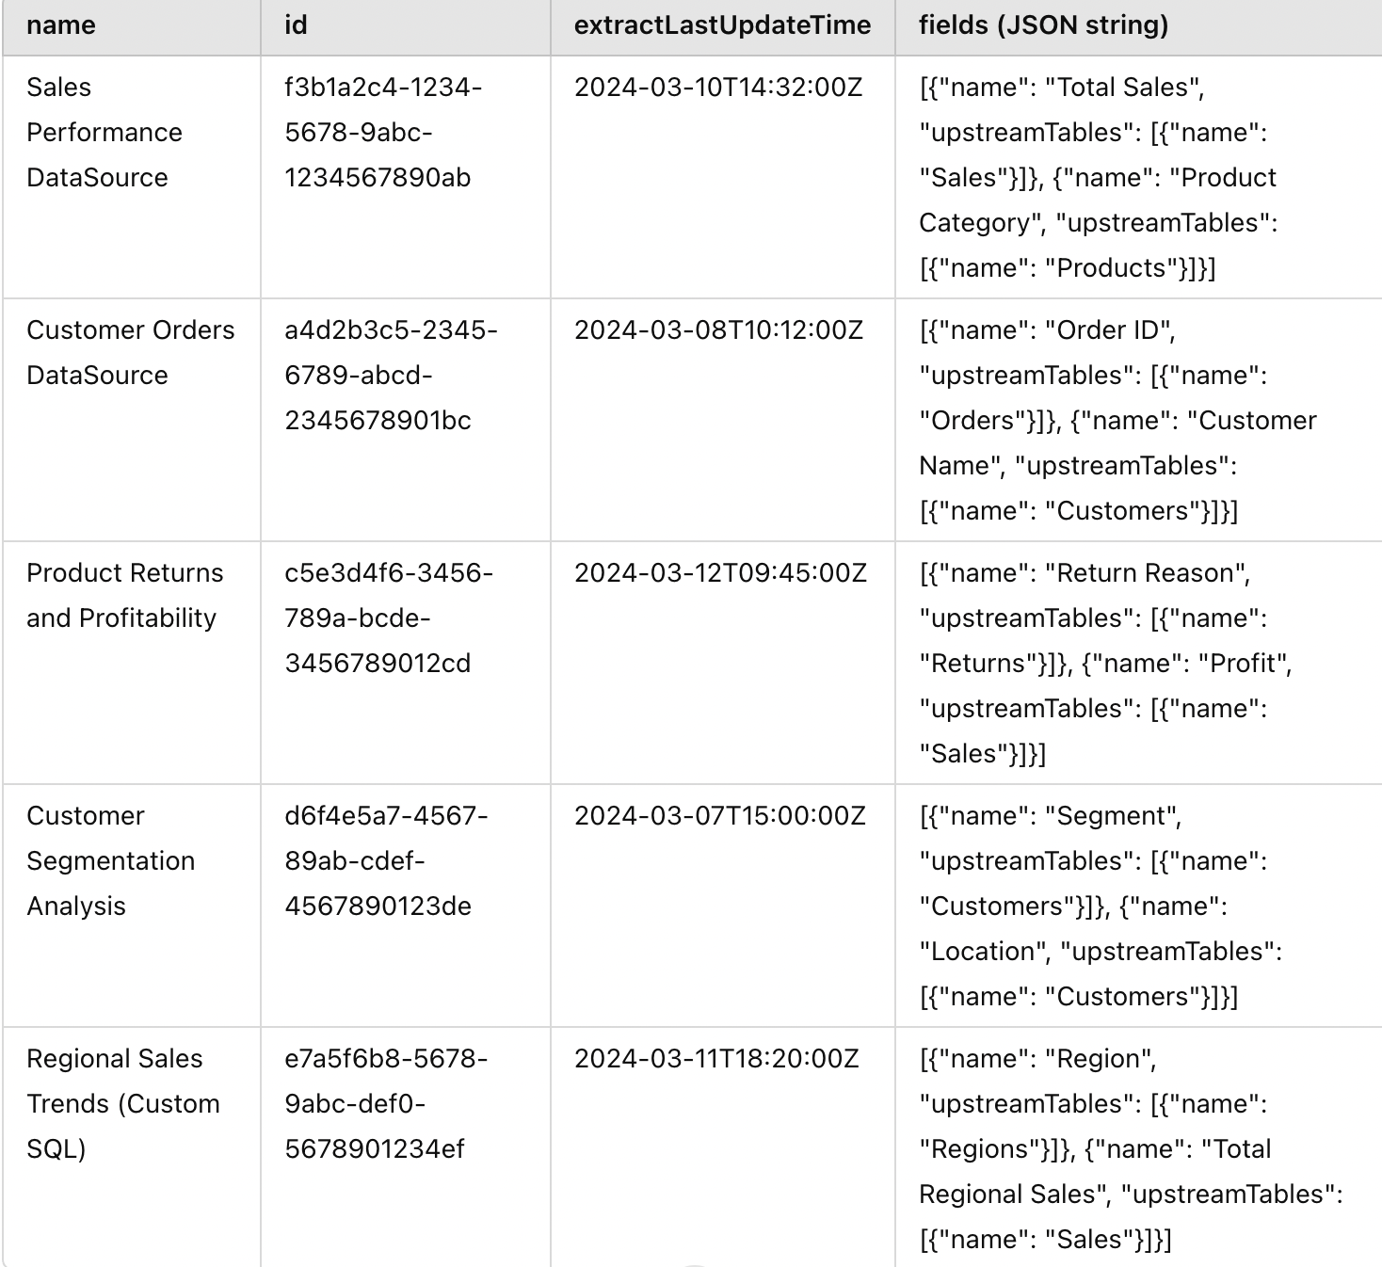
Task: Click the timestamp 2024-03-12T09:45:00Z
Action: pos(720,573)
